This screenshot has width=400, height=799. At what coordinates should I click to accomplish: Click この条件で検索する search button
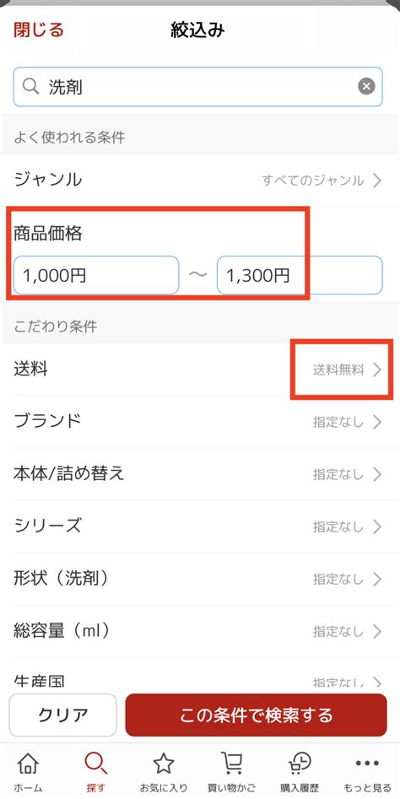pos(256,715)
